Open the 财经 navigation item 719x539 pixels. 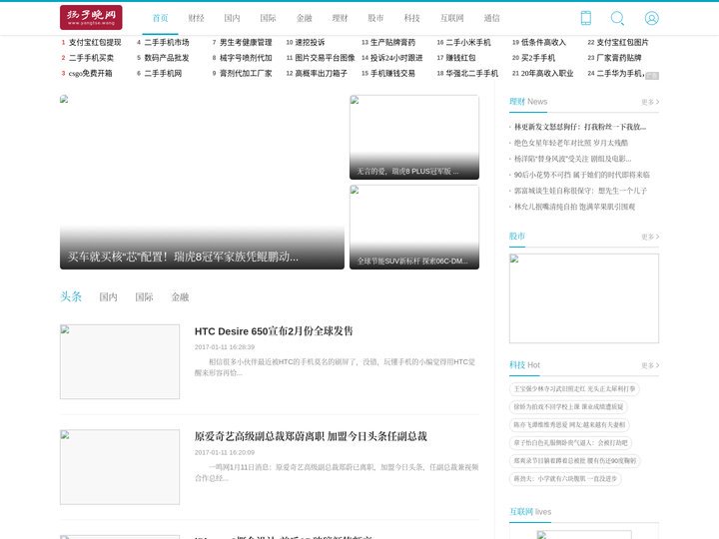pos(197,18)
